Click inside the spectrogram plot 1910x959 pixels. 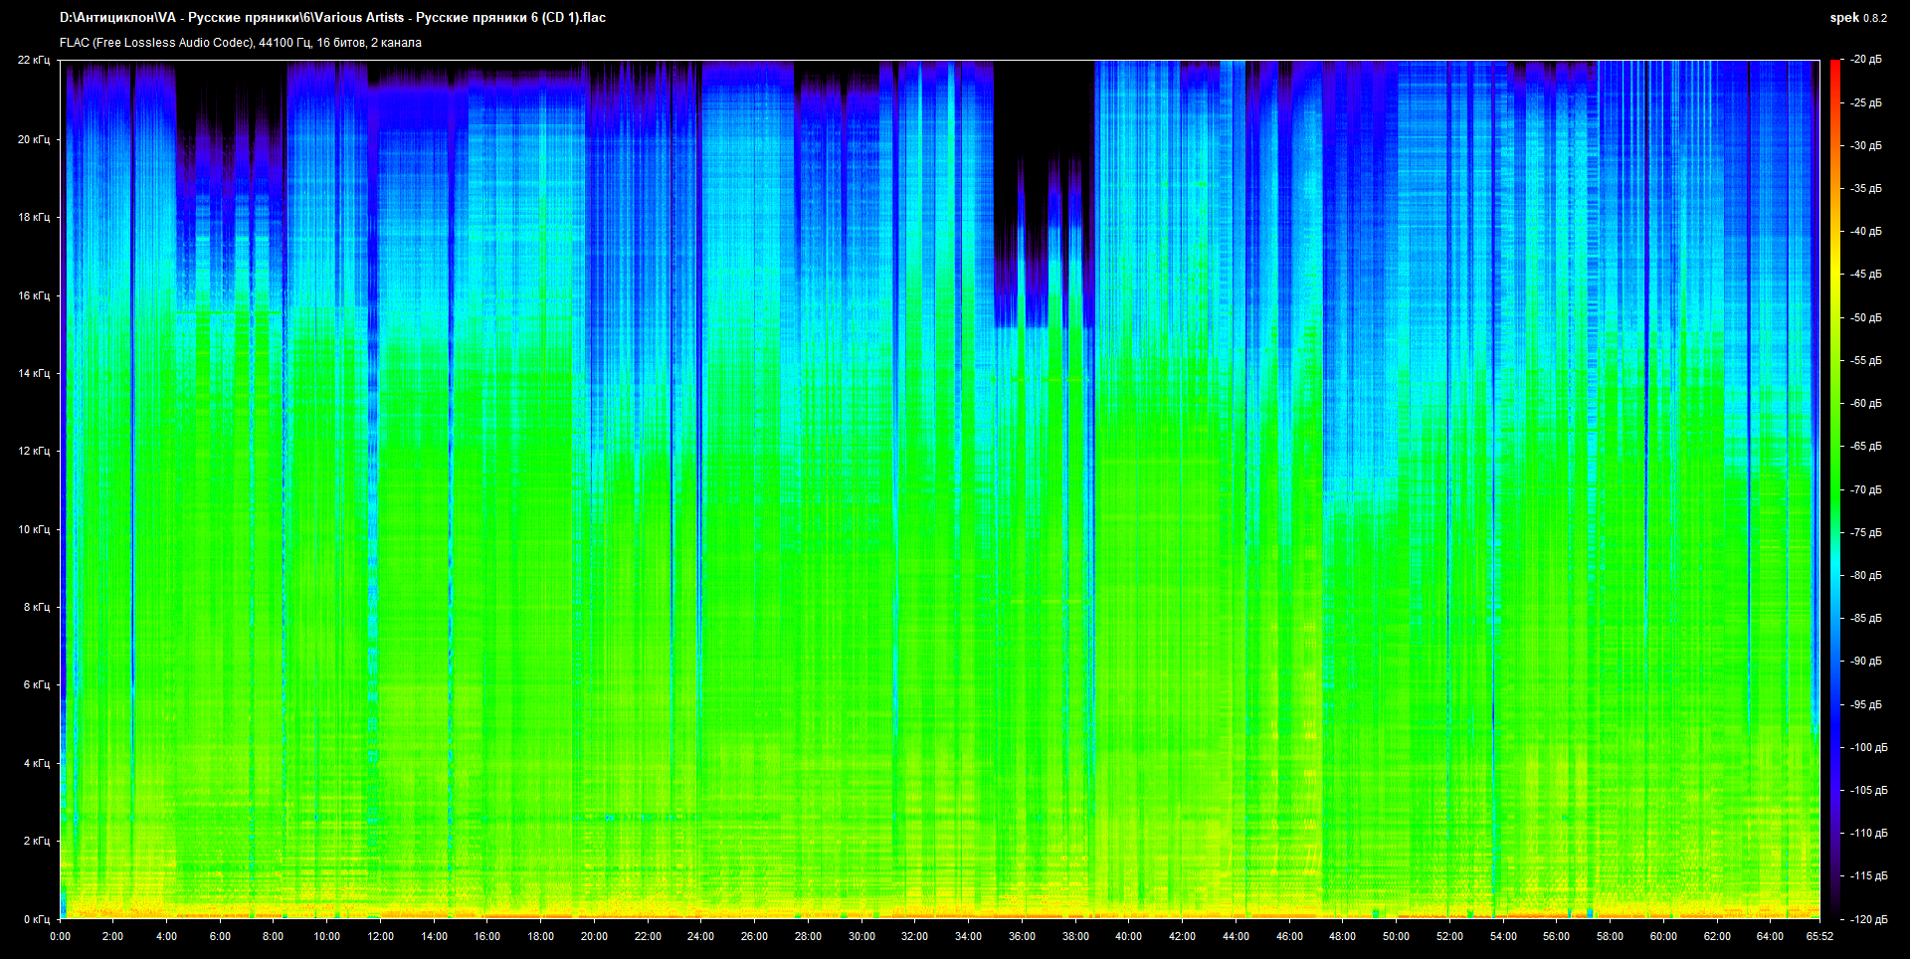tap(940, 489)
